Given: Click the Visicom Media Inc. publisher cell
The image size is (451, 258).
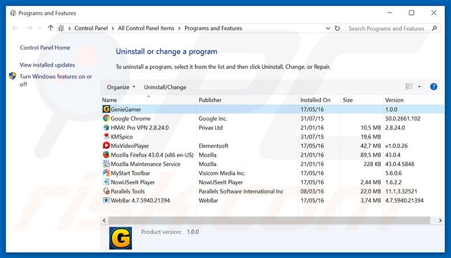Looking at the screenshot, I should pyautogui.click(x=222, y=173).
